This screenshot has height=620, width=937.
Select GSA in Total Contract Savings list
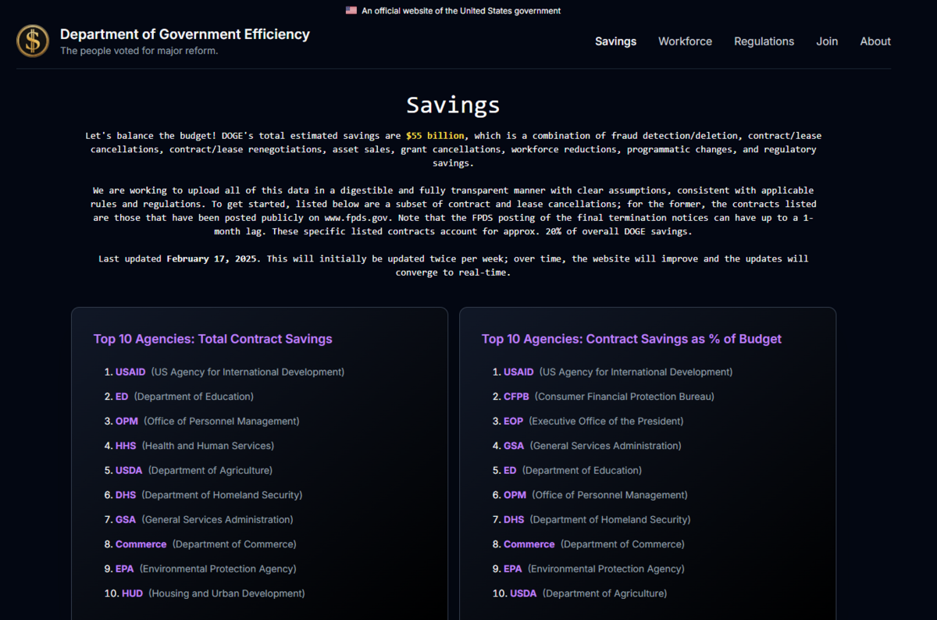click(126, 519)
